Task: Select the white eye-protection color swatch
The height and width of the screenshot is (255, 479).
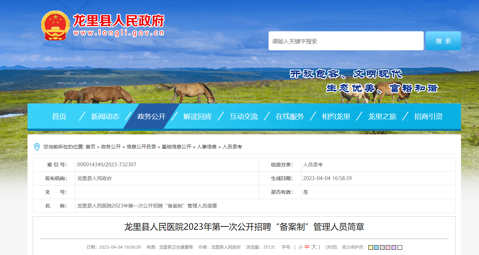Action: (x=400, y=247)
